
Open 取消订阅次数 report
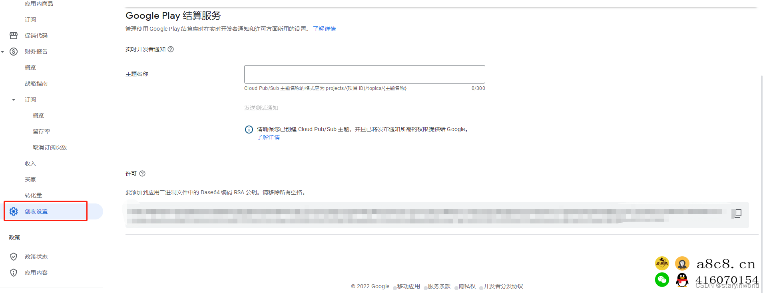tap(50, 147)
